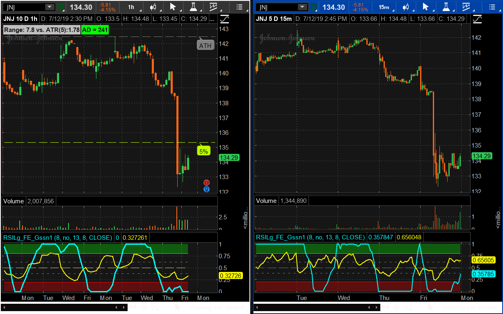Open list menu icon in left chart toolbar
Image resolution: width=503 pixels, height=314 pixels.
(240, 7)
